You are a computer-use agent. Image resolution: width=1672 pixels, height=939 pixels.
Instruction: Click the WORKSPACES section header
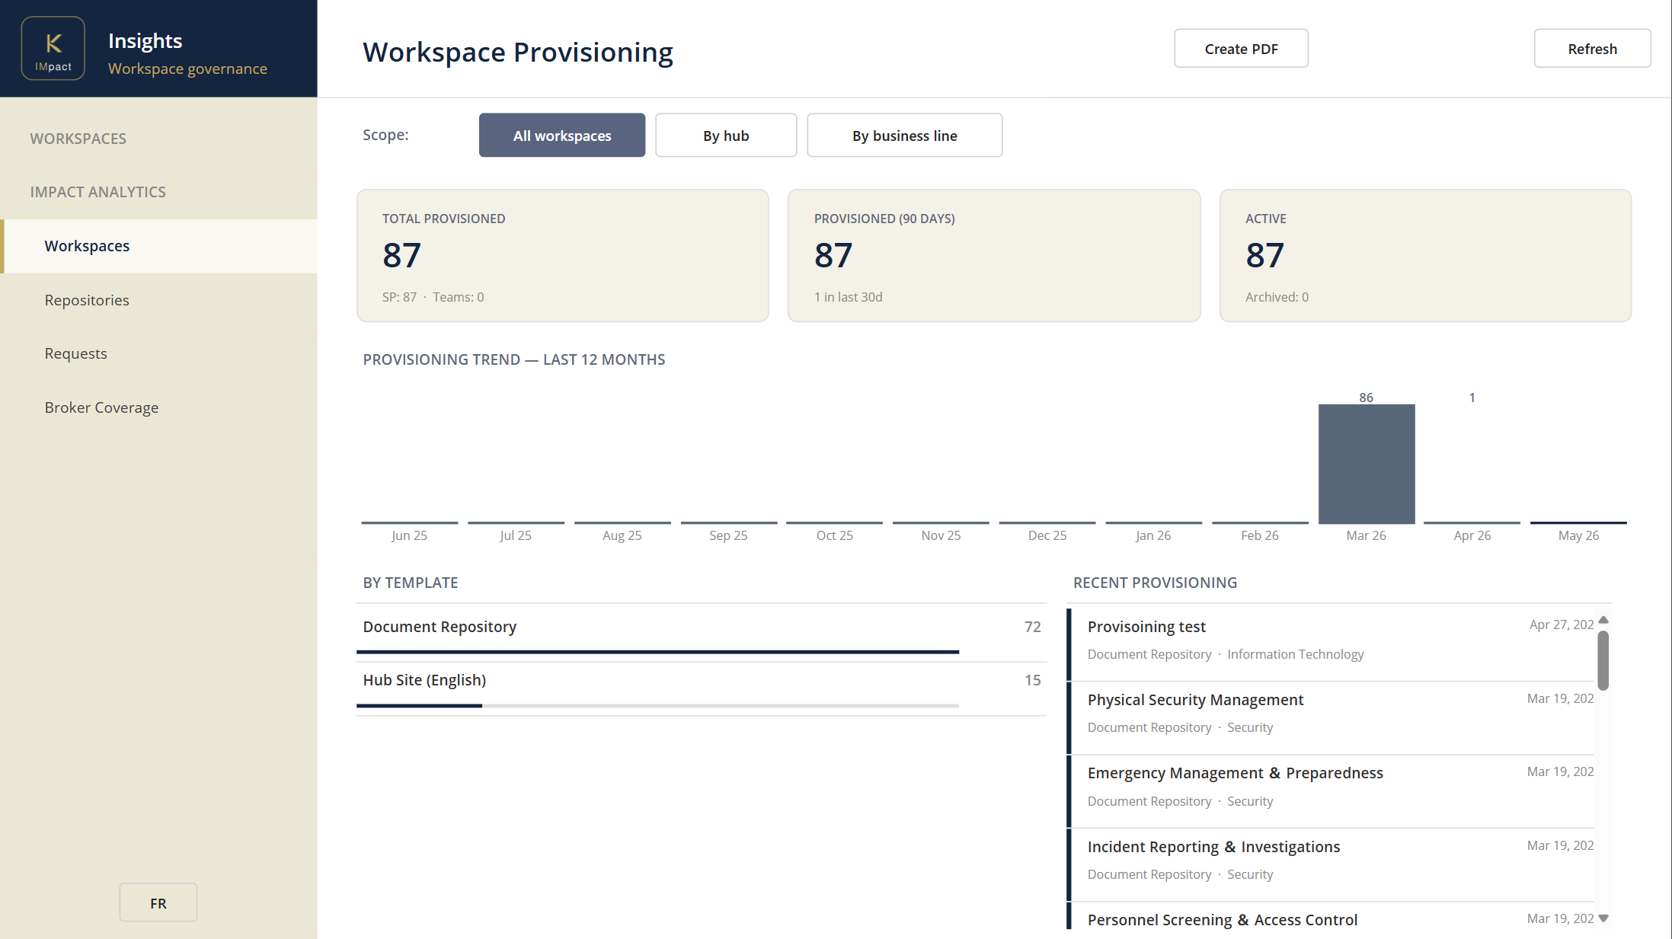point(78,139)
